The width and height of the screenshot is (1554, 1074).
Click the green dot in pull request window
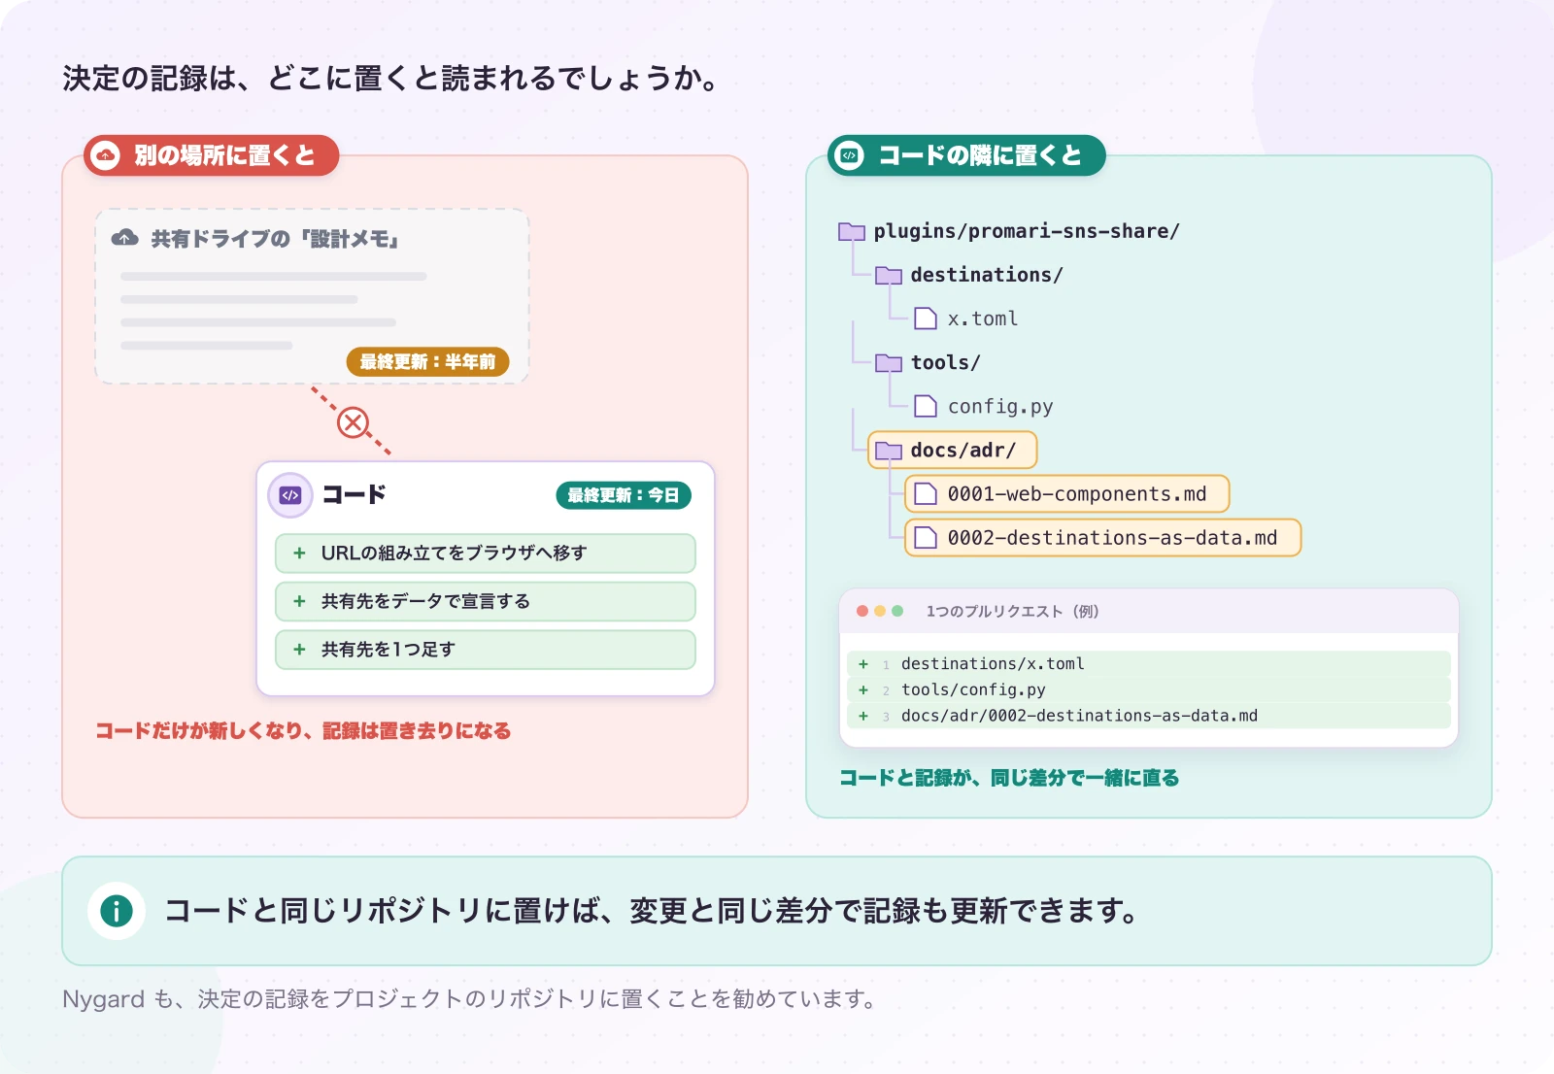897,611
